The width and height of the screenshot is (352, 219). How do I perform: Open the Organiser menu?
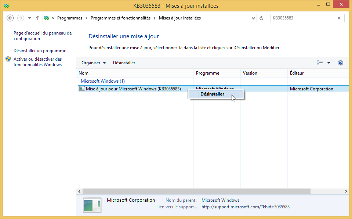coord(93,63)
